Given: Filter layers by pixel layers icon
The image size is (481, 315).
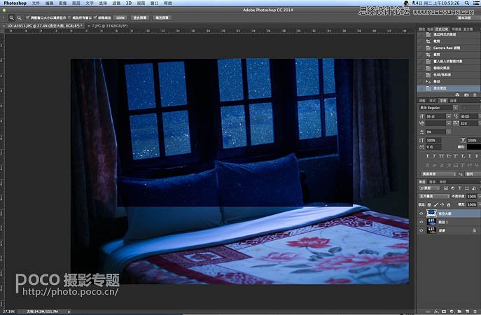Looking at the screenshot, I should (x=445, y=188).
